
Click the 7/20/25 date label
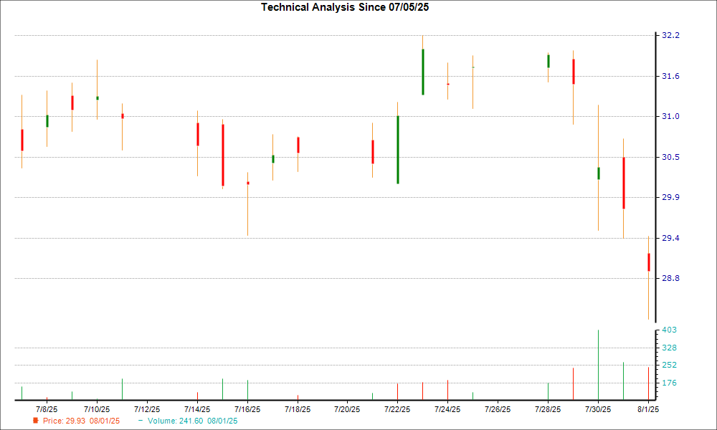(347, 409)
